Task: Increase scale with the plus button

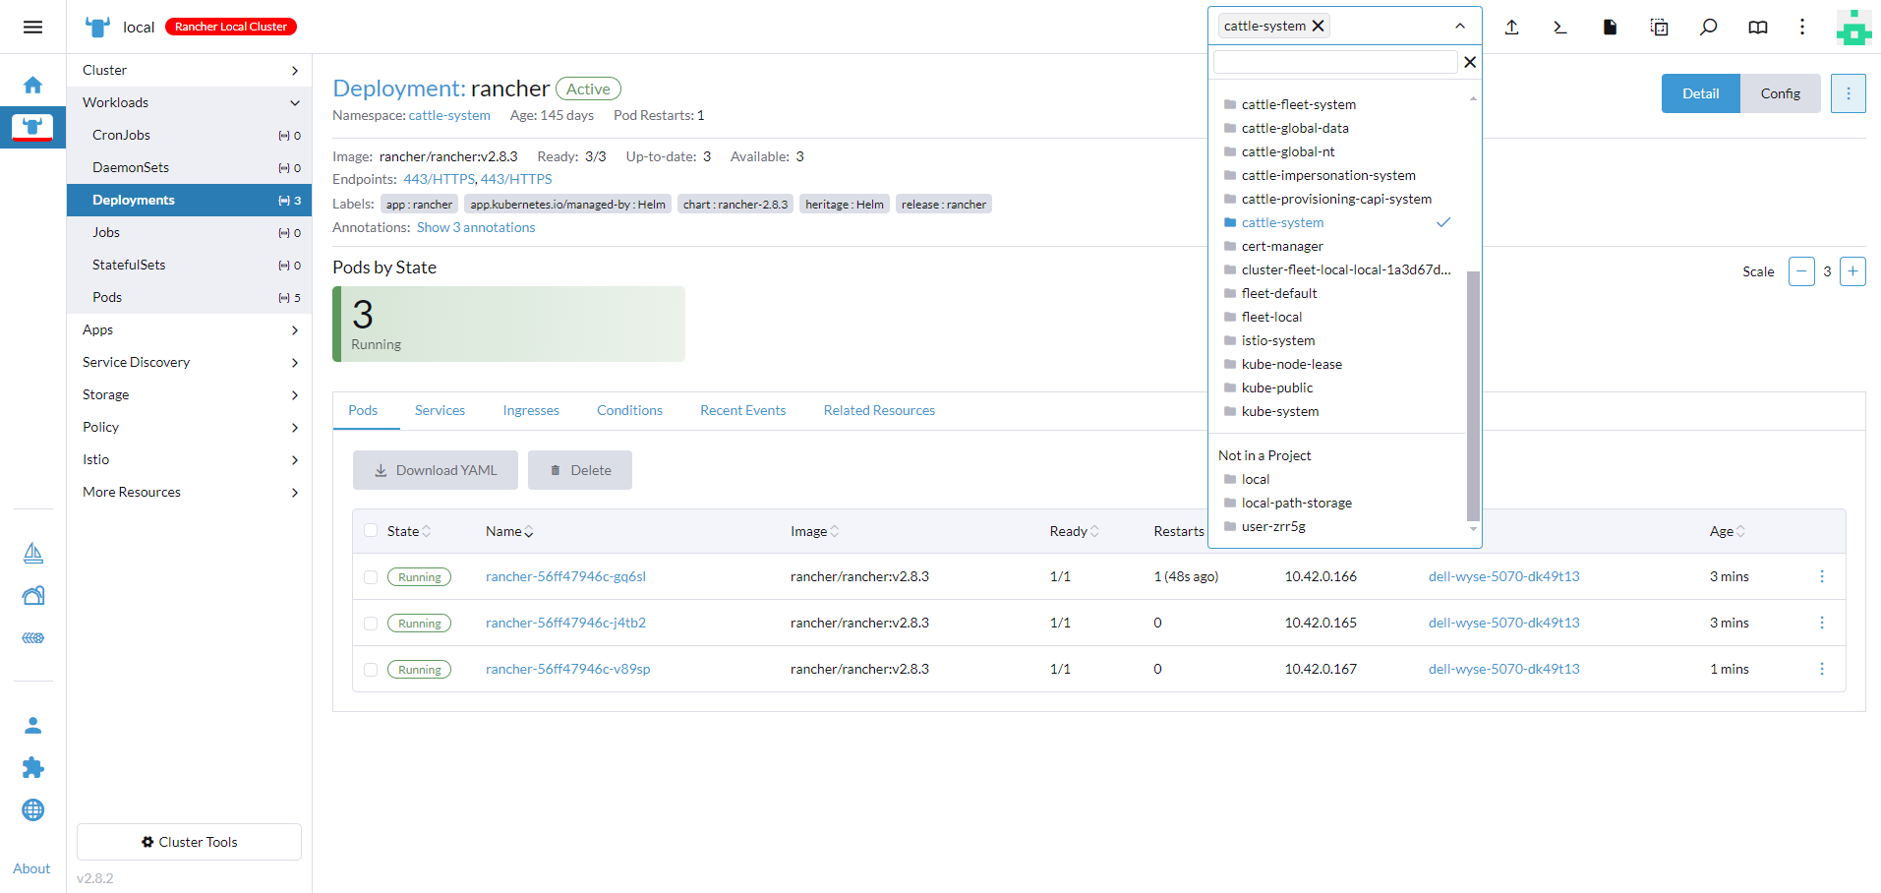Action: 1852,271
